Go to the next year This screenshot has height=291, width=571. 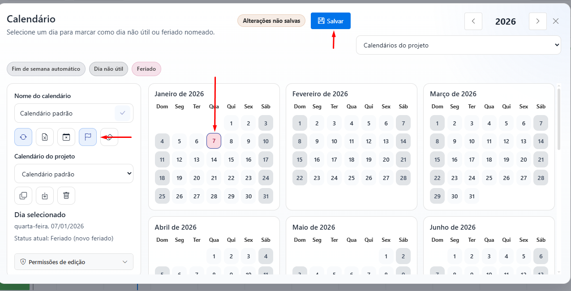click(x=537, y=21)
